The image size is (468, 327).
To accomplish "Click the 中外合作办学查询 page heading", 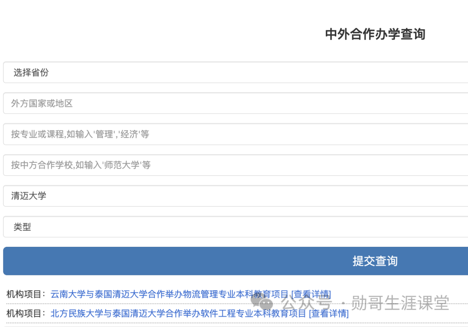I will [375, 34].
